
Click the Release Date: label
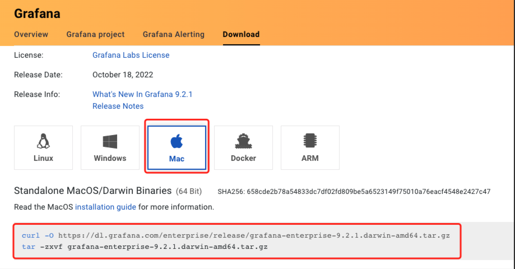point(38,75)
